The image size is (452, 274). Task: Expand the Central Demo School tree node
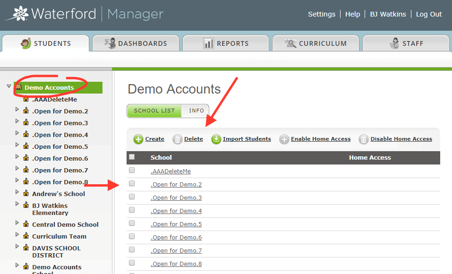click(17, 223)
